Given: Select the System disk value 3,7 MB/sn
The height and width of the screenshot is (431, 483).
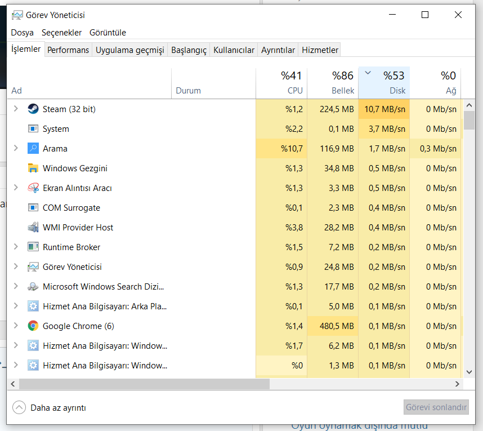Looking at the screenshot, I should pos(384,129).
